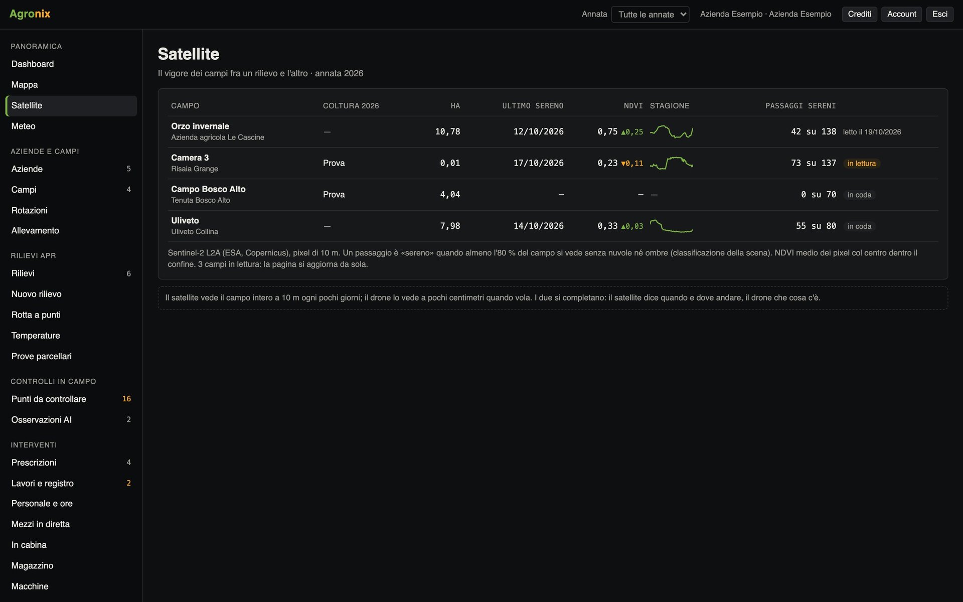The image size is (963, 602).
Task: Start a Nuovo rilievo
Action: pyautogui.click(x=71, y=294)
